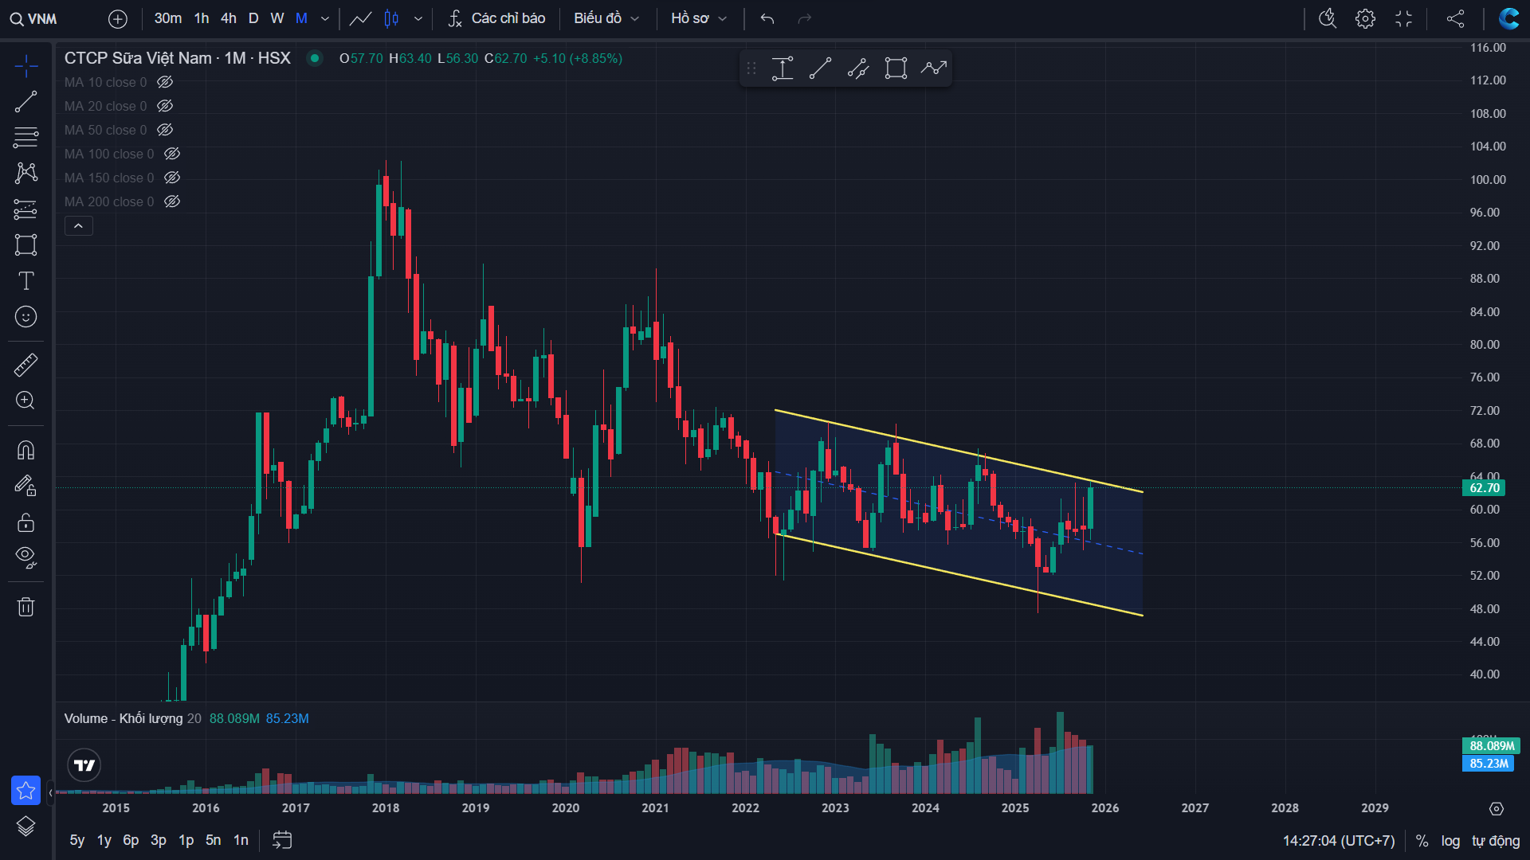Add symbol with the plus circle icon

click(118, 18)
